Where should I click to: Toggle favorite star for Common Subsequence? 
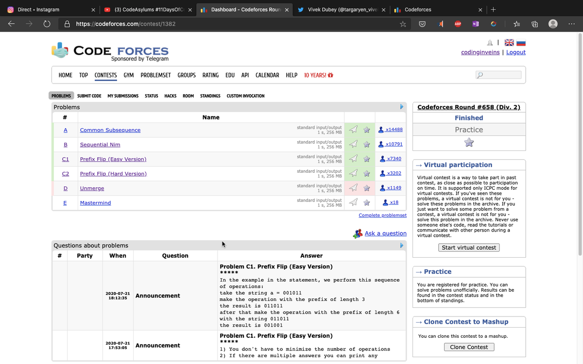click(x=367, y=130)
